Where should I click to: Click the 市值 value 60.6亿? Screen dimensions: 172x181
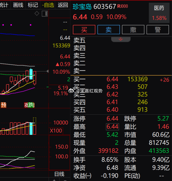pos(161,135)
